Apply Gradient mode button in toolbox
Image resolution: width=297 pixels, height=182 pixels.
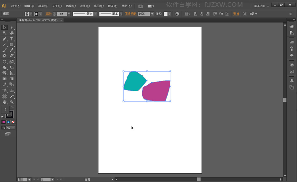point(8,122)
